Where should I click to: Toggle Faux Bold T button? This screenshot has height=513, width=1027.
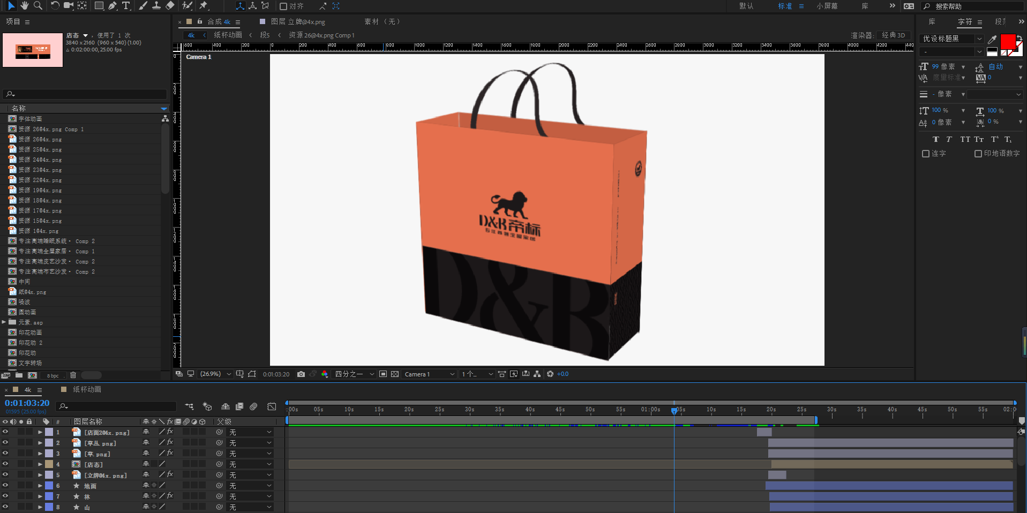pyautogui.click(x=936, y=139)
